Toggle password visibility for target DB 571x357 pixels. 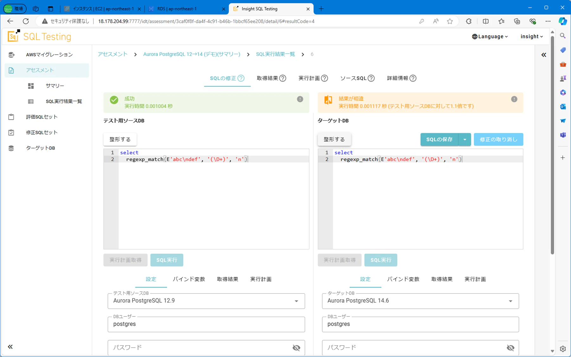point(510,348)
